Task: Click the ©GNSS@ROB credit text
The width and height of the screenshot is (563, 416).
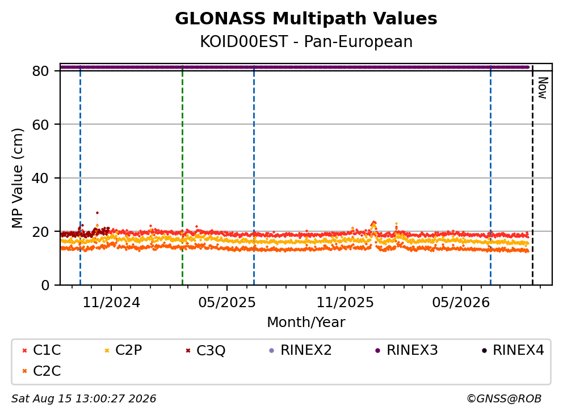Action: click(x=504, y=399)
